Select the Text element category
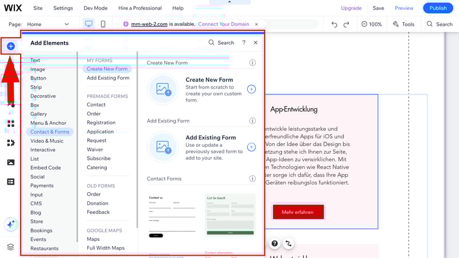The image size is (459, 258). point(35,60)
